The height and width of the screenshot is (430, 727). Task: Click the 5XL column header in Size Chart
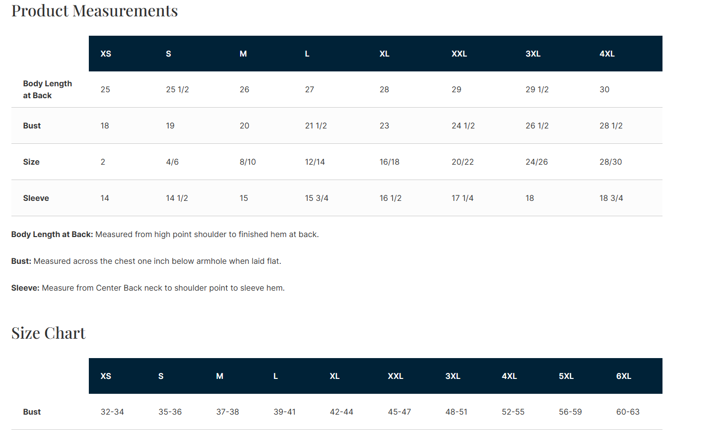(x=566, y=376)
